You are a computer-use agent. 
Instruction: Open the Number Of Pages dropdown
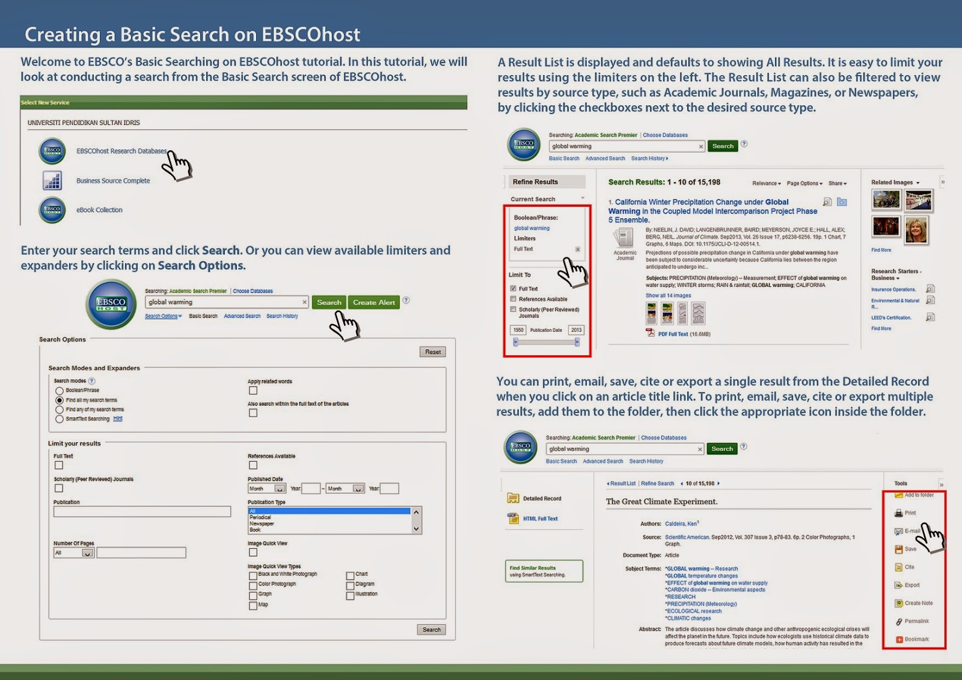click(87, 553)
